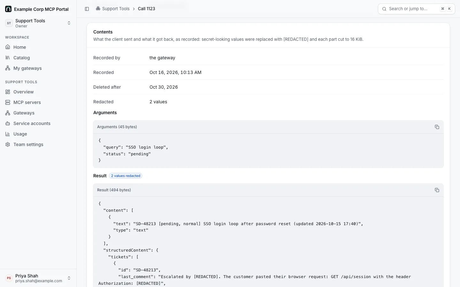The width and height of the screenshot is (460, 287).
Task: Focus the Search or jump to field
Action: pos(416,9)
